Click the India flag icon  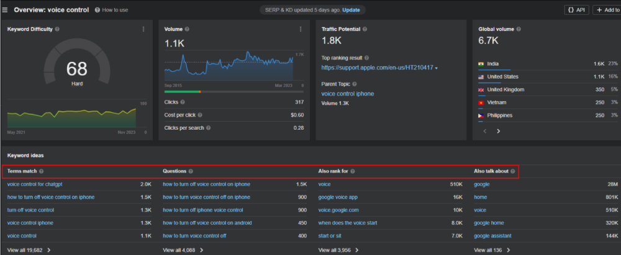[481, 64]
